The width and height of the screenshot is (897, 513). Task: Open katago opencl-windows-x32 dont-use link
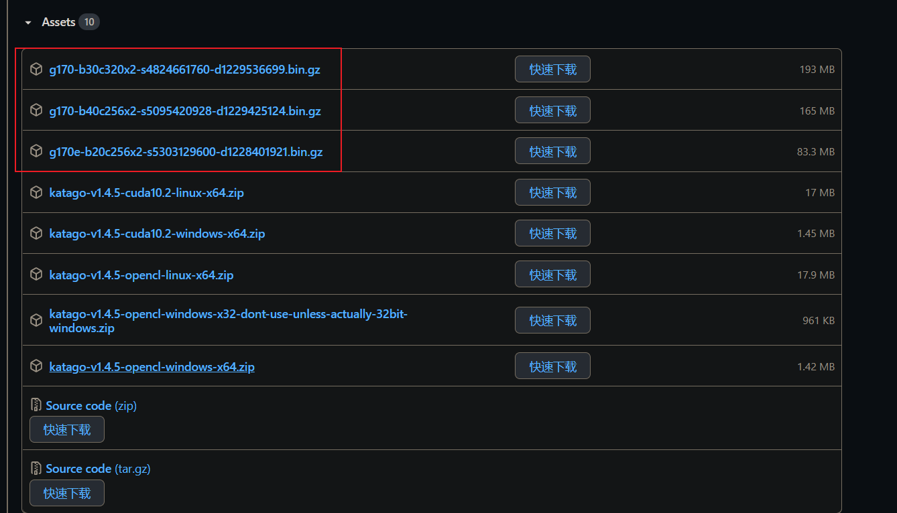(x=228, y=321)
